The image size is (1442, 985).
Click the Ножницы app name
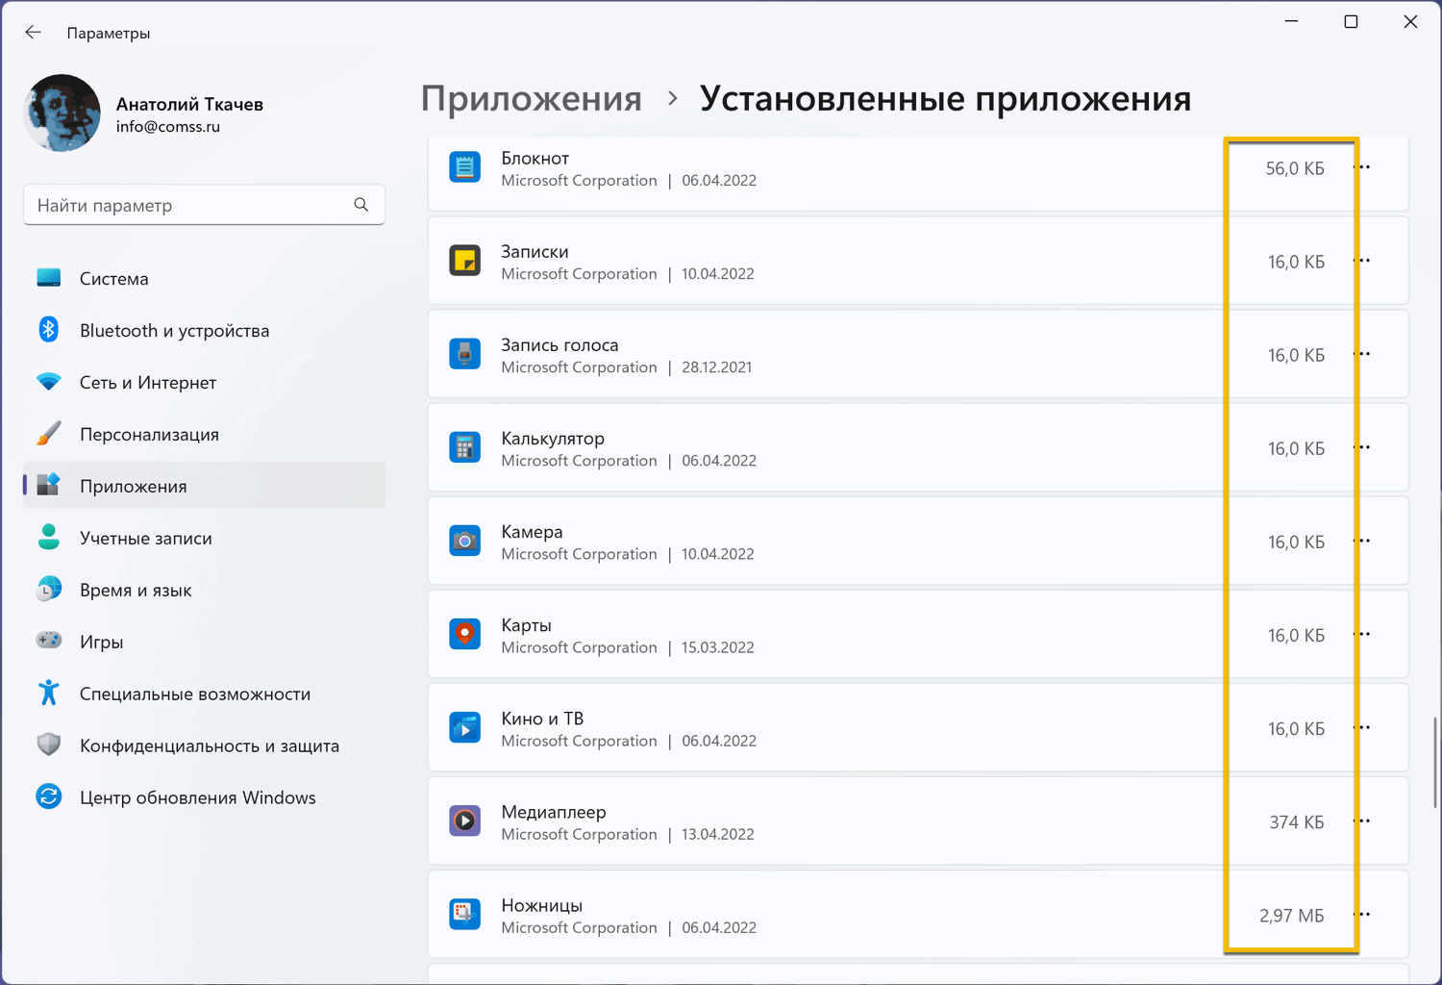[541, 904]
